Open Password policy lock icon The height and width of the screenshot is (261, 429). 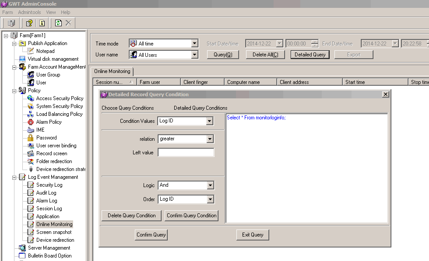click(31, 138)
